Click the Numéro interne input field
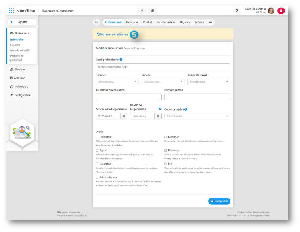Screen dimensions: 300x232 pos(197,97)
